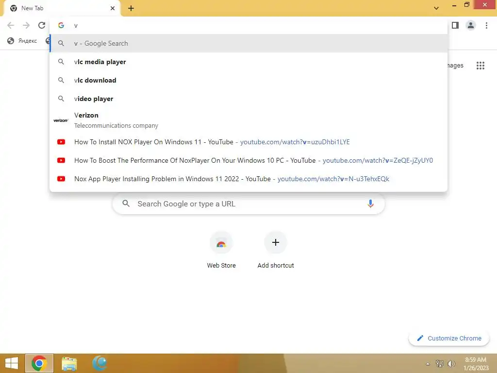The height and width of the screenshot is (373, 497).
Task: Select the New Tab tab
Action: tap(62, 8)
